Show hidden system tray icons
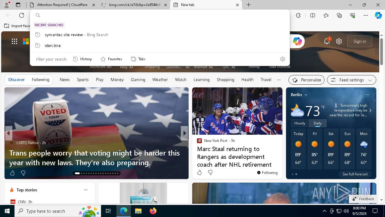 (324, 211)
